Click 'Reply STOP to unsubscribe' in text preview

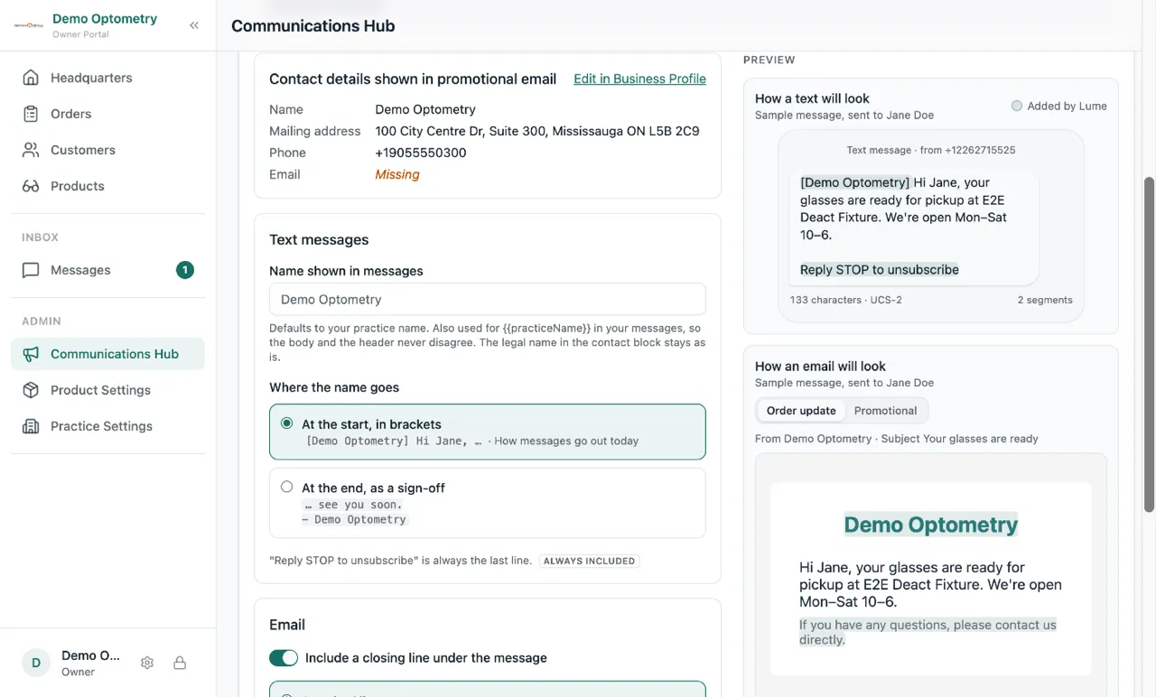point(880,269)
